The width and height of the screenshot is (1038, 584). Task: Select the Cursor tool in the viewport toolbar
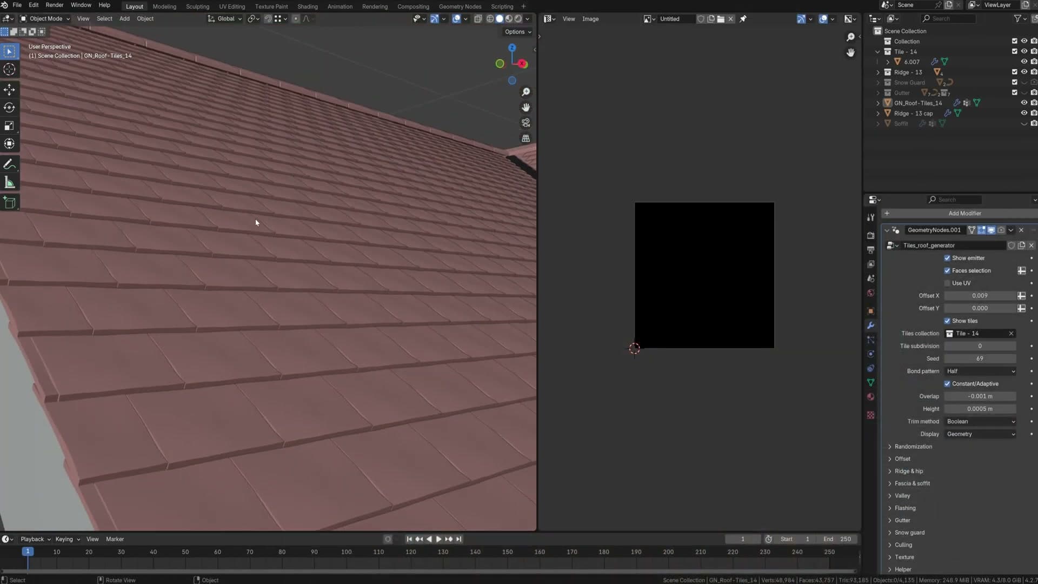click(9, 69)
